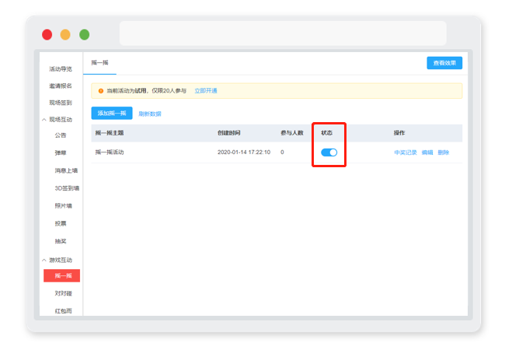Click the participant count 0 cell
This screenshot has width=505, height=350.
[282, 152]
